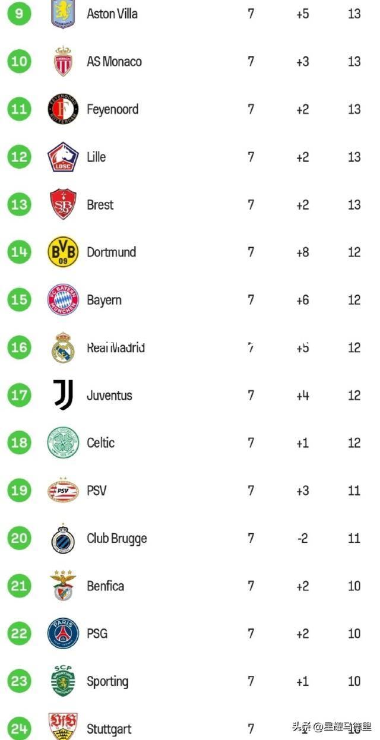Click the Brest team name
Image resolution: width=380 pixels, height=740 pixels.
click(x=100, y=205)
